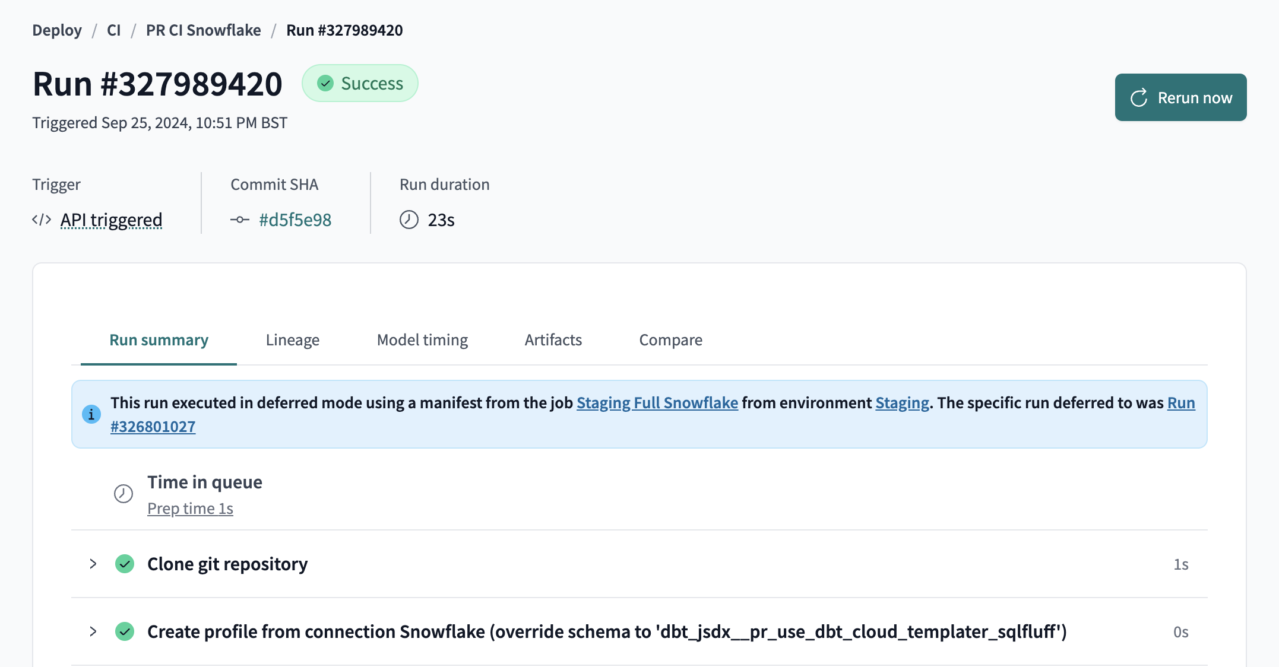Click the clock icon beside run duration

408,219
